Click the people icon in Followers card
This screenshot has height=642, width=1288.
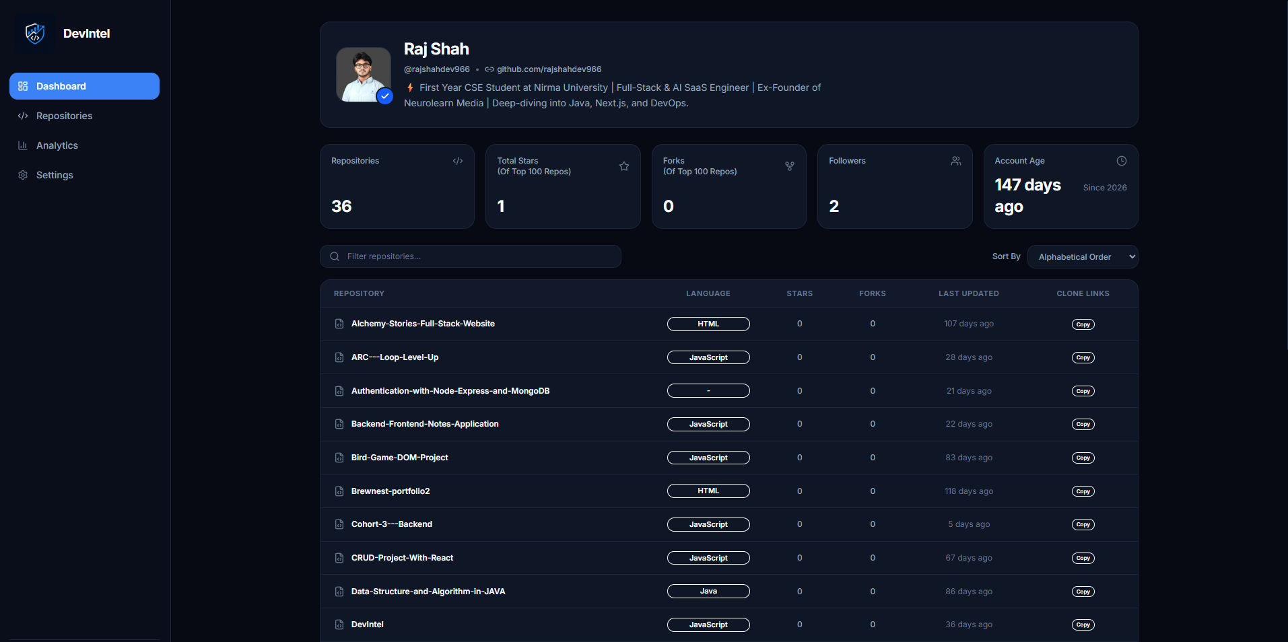956,161
